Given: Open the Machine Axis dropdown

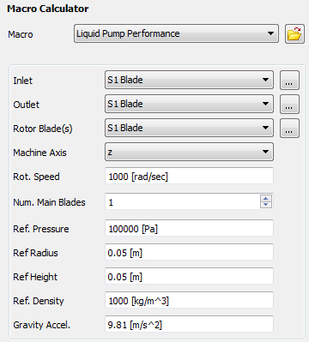Looking at the screenshot, I should pyautogui.click(x=189, y=152).
